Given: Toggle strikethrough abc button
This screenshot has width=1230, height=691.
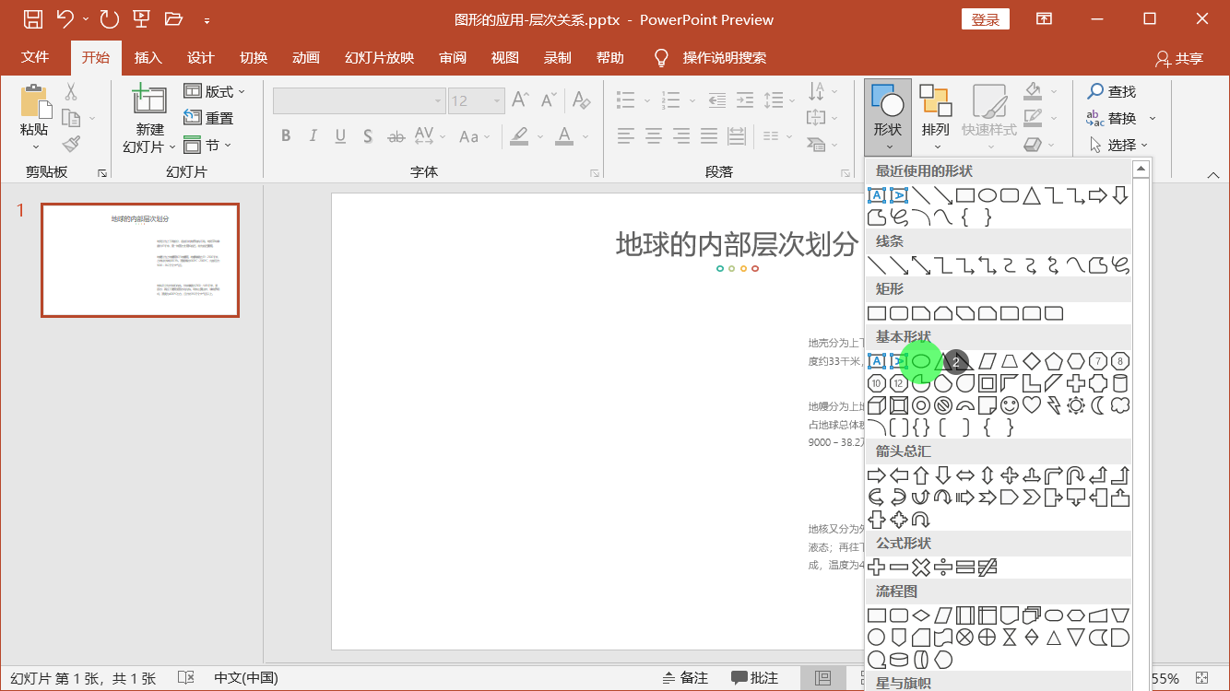Looking at the screenshot, I should pos(396,135).
